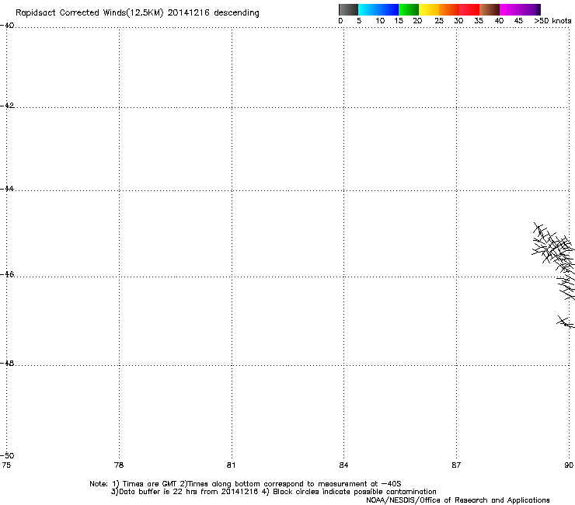Click the orange 25-30 knots color segment
Screen dimensions: 575x505
pyautogui.click(x=449, y=9)
